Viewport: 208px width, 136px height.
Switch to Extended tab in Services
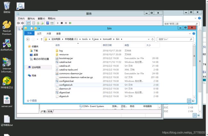43,111
